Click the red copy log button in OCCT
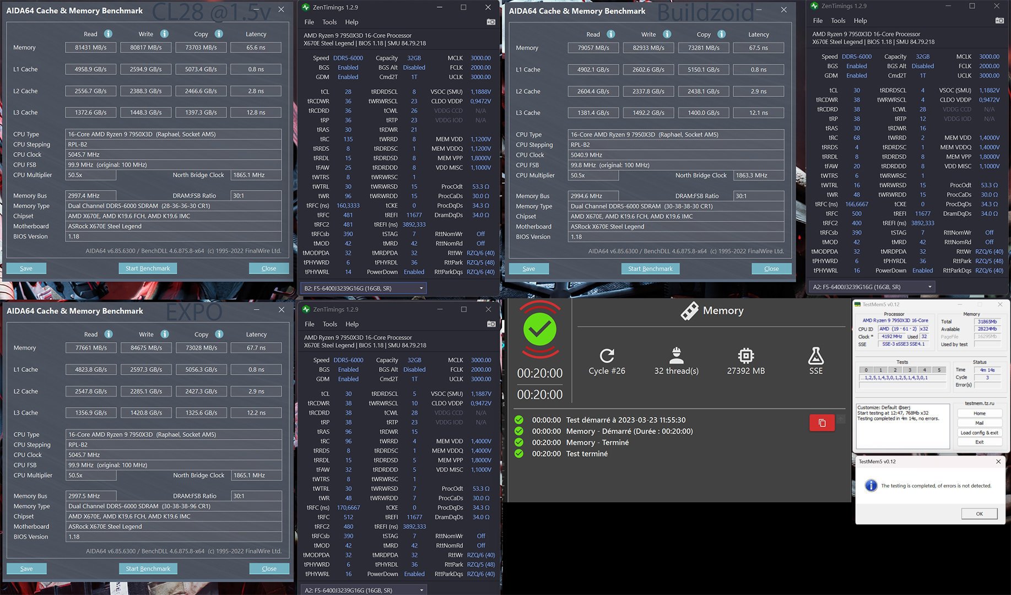Viewport: 1011px width, 595px height. [x=822, y=423]
